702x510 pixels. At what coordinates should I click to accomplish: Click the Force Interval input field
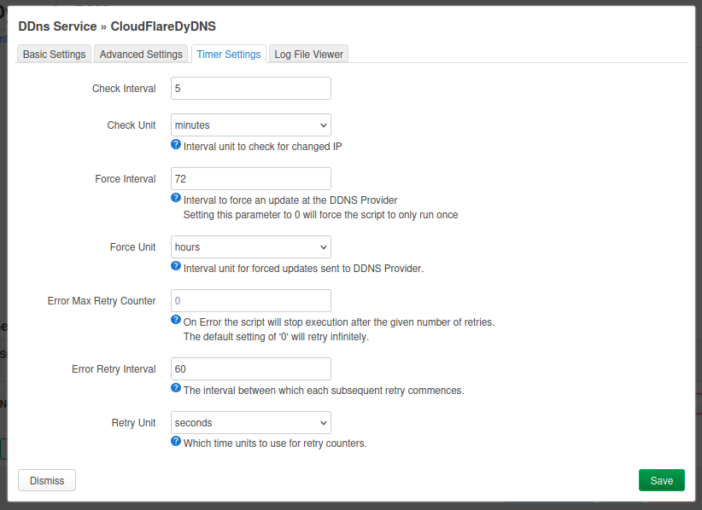(x=250, y=178)
